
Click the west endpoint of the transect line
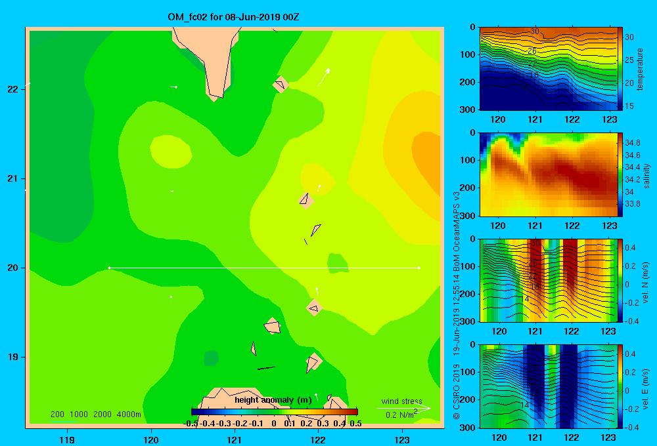[109, 268]
